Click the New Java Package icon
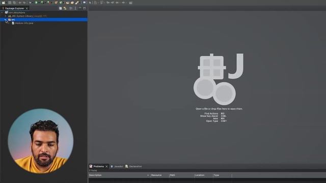The height and width of the screenshot is (183, 326). [56, 3]
